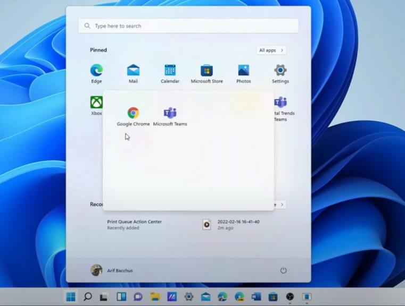Image resolution: width=405 pixels, height=306 pixels.
Task: Open Settings from the pinned apps
Action: tap(280, 73)
